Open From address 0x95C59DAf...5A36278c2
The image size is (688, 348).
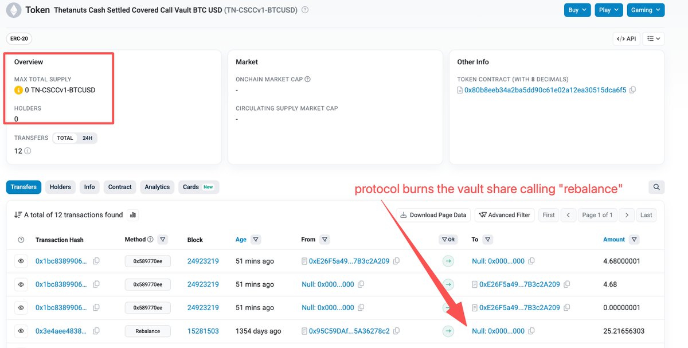point(349,331)
